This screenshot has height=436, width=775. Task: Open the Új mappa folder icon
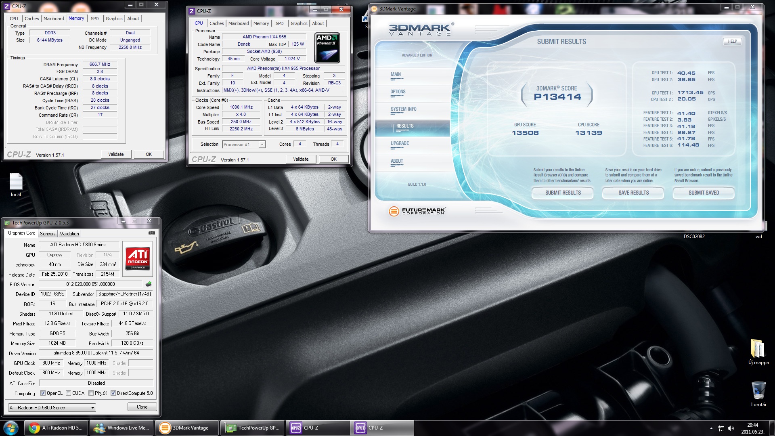click(758, 352)
